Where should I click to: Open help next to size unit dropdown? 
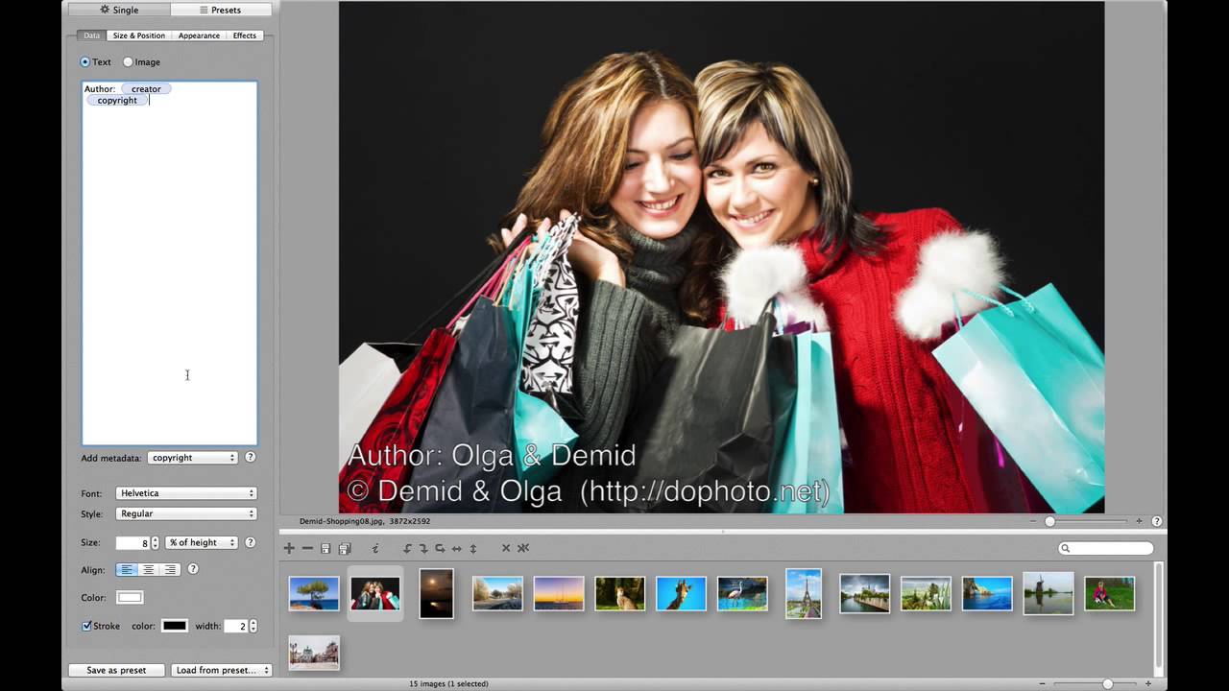250,542
